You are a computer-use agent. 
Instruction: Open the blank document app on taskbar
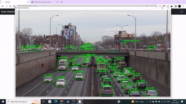pos(80,101)
